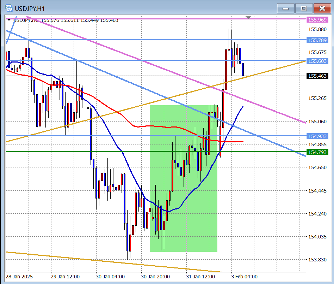Minimize the USDJPY,H1 chart window

(286, 8)
